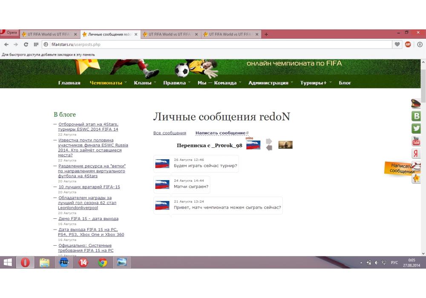Image resolution: width=426 pixels, height=298 pixels.
Task: Click the Adblock Plus extension icon
Action: point(408,44)
